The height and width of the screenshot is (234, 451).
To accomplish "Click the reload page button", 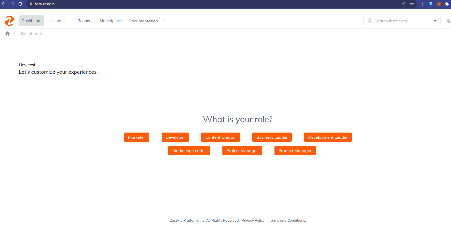I will [x=20, y=4].
